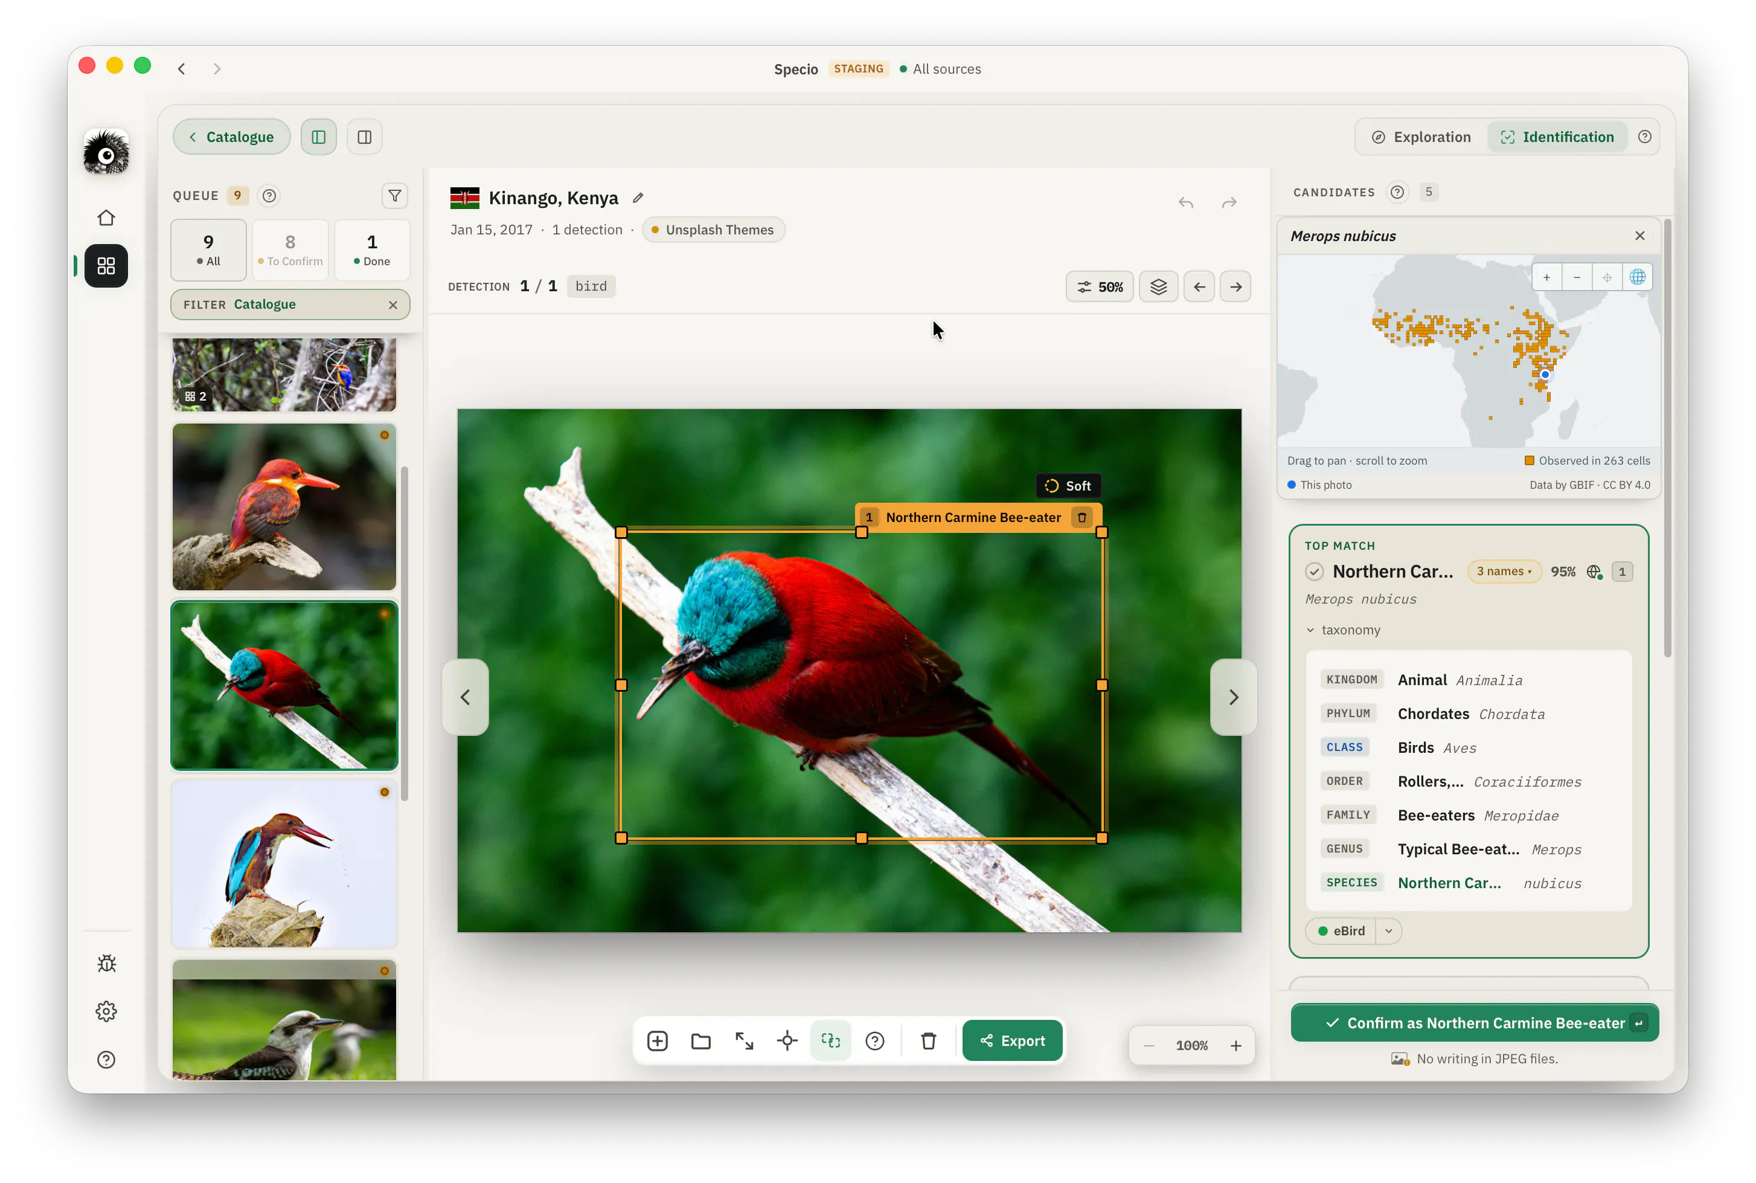Delete the Northern Carmine Bee-eater label

coord(1082,518)
